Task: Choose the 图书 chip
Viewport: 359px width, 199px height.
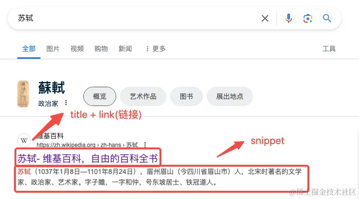Action: pyautogui.click(x=186, y=96)
